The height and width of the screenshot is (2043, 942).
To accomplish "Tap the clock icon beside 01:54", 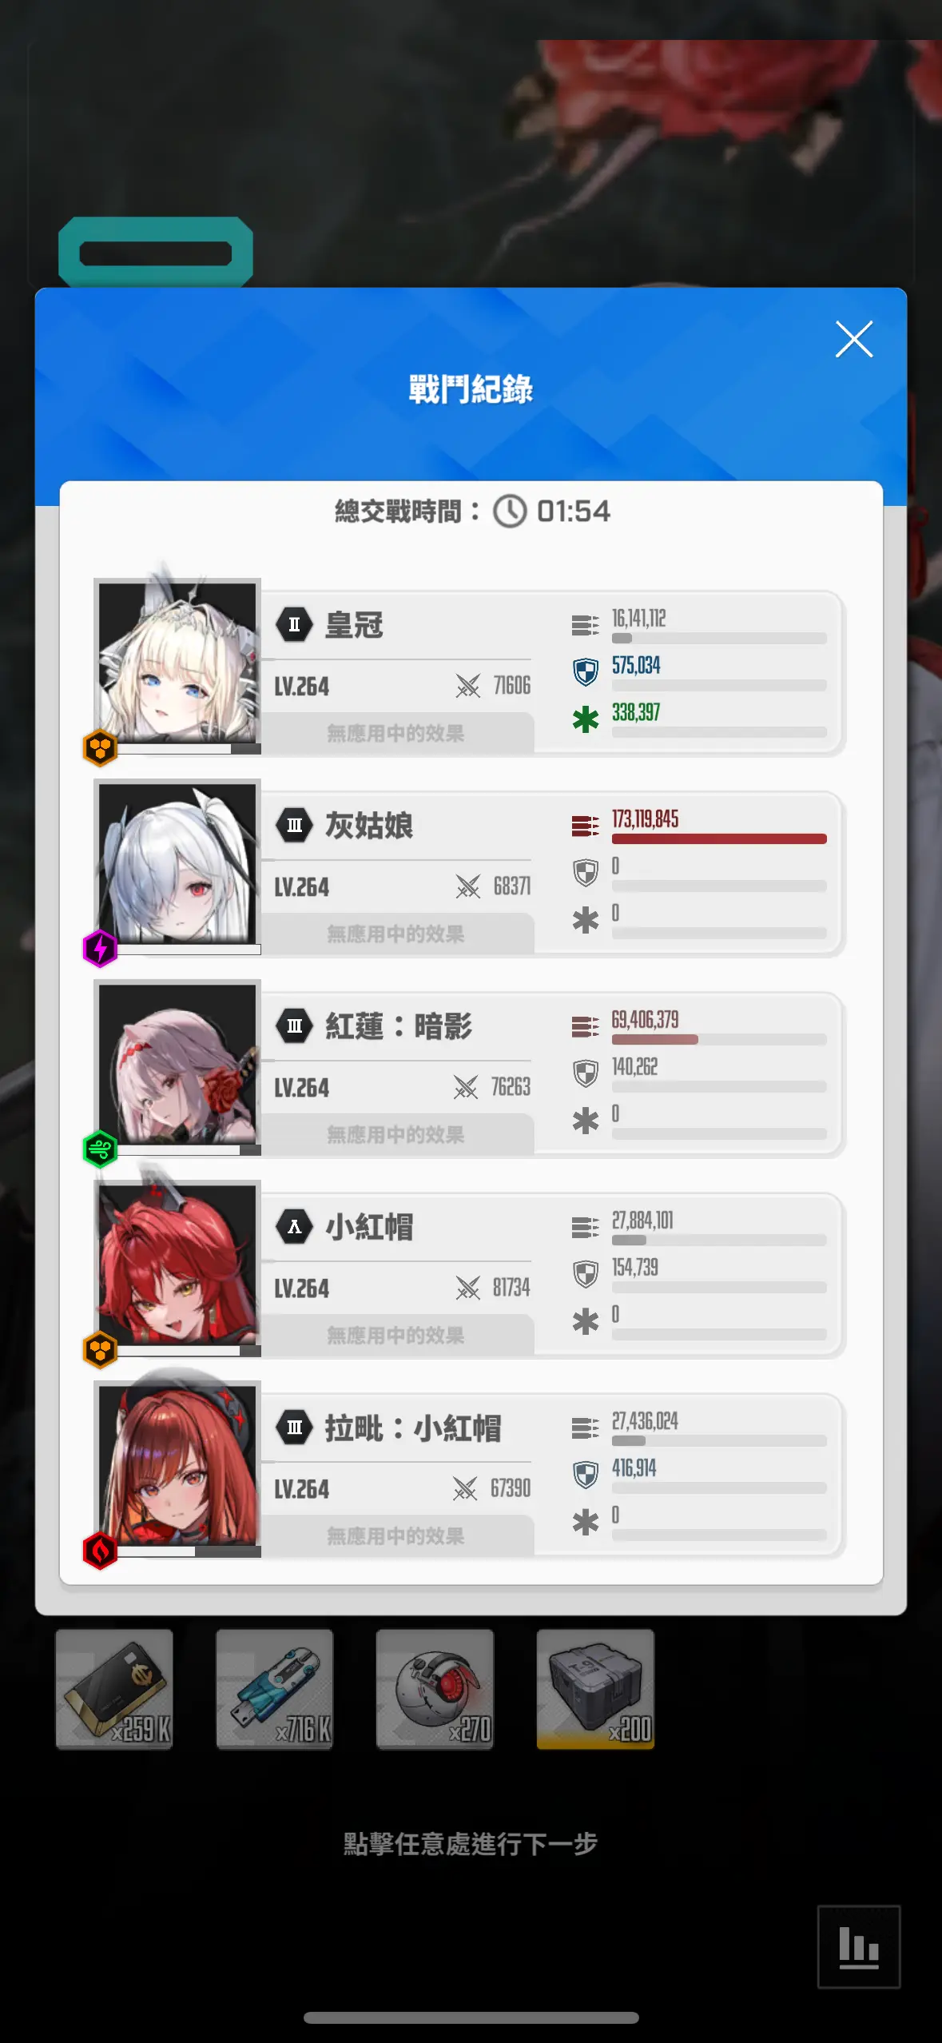I will [510, 511].
